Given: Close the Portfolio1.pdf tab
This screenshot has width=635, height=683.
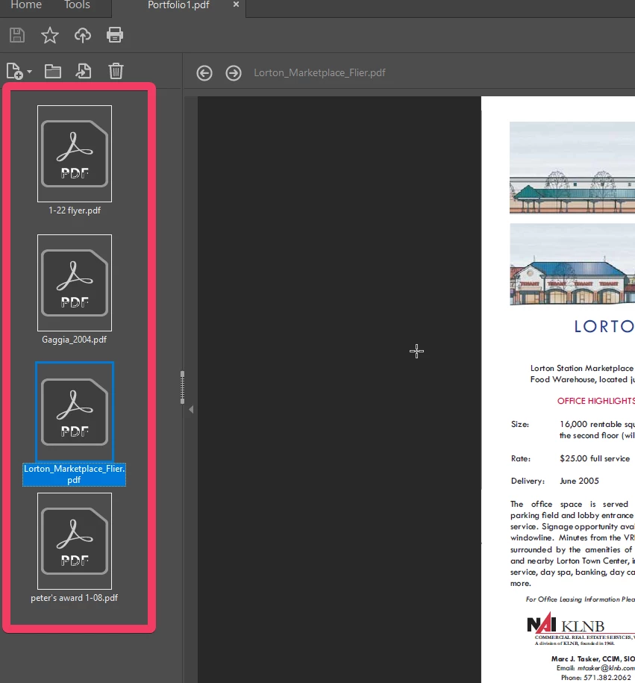Looking at the screenshot, I should tap(236, 4).
